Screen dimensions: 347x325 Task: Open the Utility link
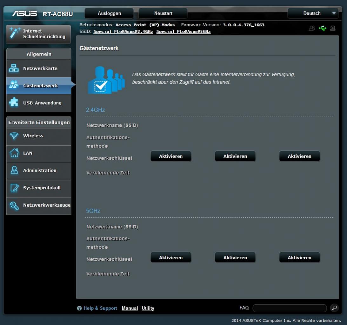(x=148, y=308)
